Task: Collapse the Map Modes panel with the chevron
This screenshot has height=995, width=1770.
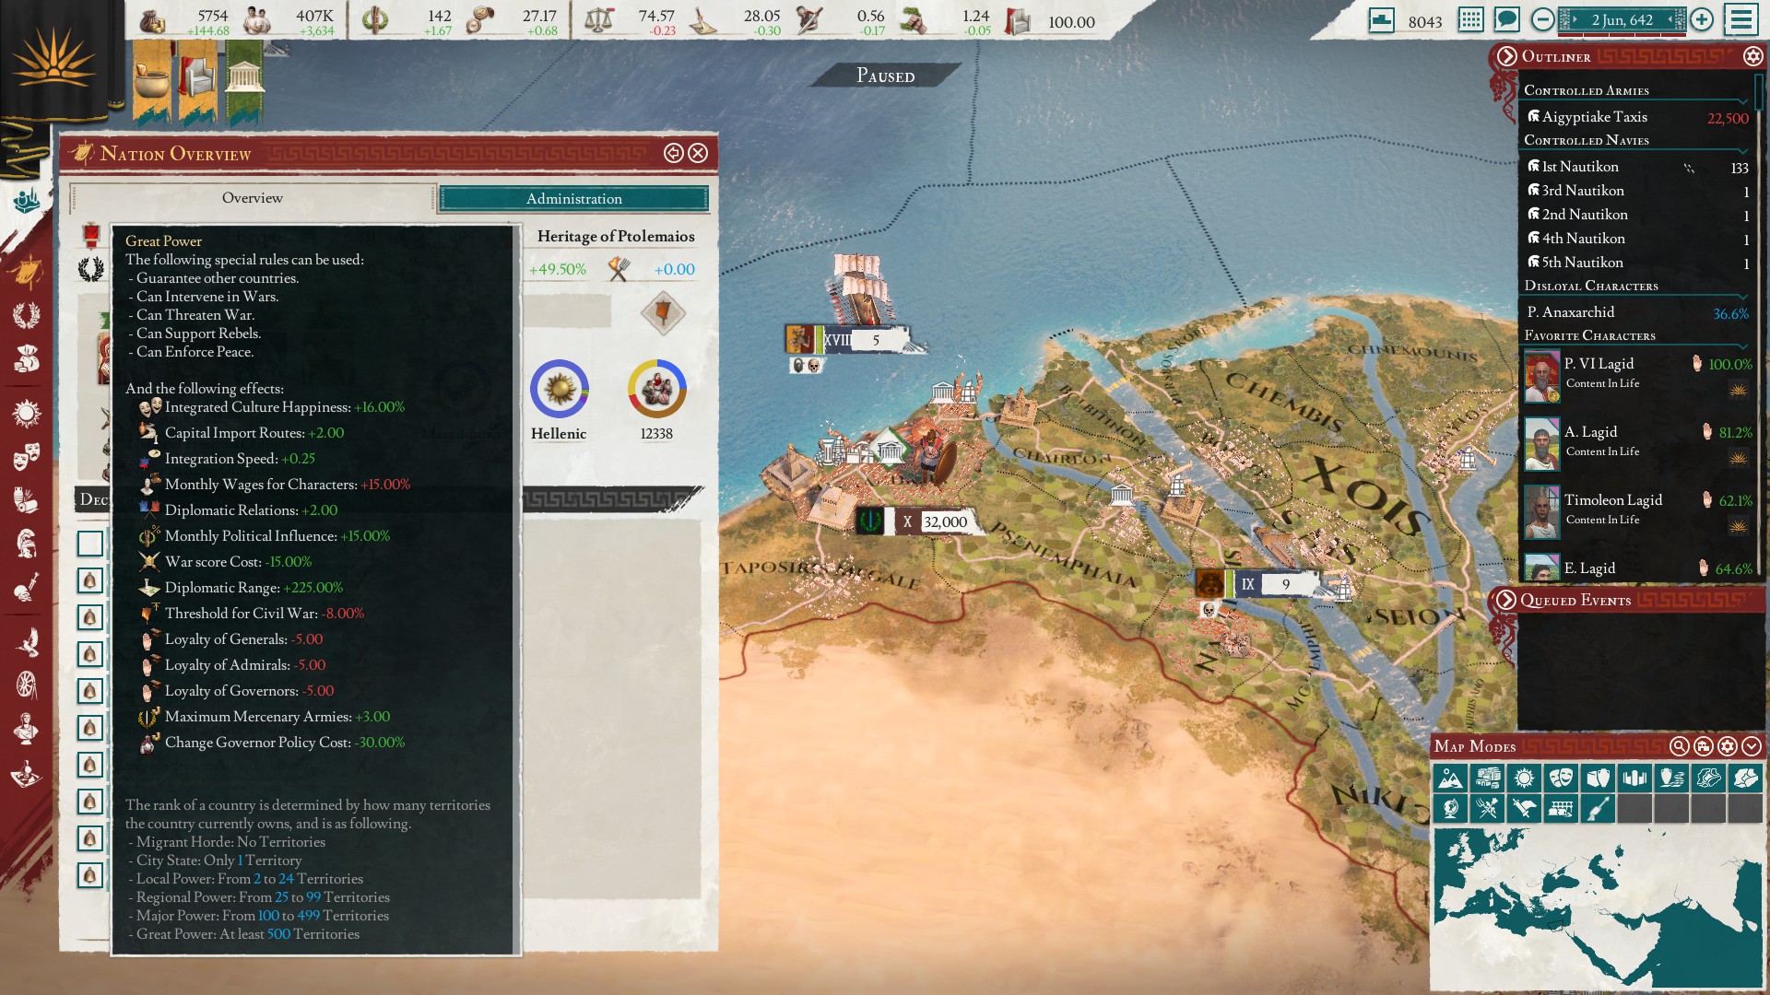Action: tap(1750, 746)
